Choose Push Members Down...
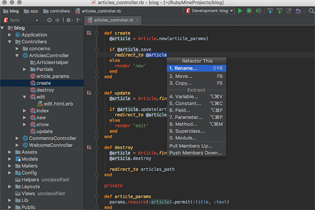 [196, 153]
